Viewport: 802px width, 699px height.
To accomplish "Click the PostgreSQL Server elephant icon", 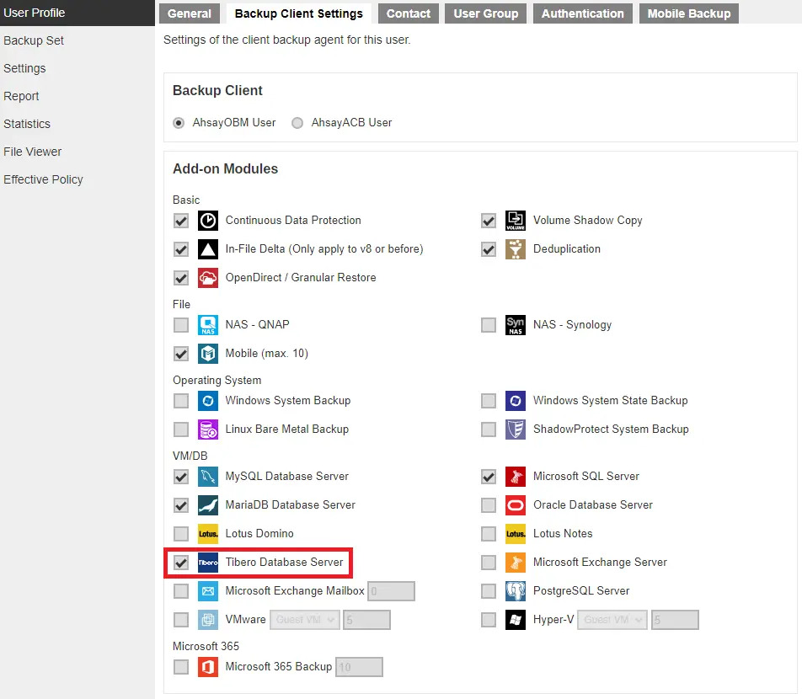I will click(515, 591).
